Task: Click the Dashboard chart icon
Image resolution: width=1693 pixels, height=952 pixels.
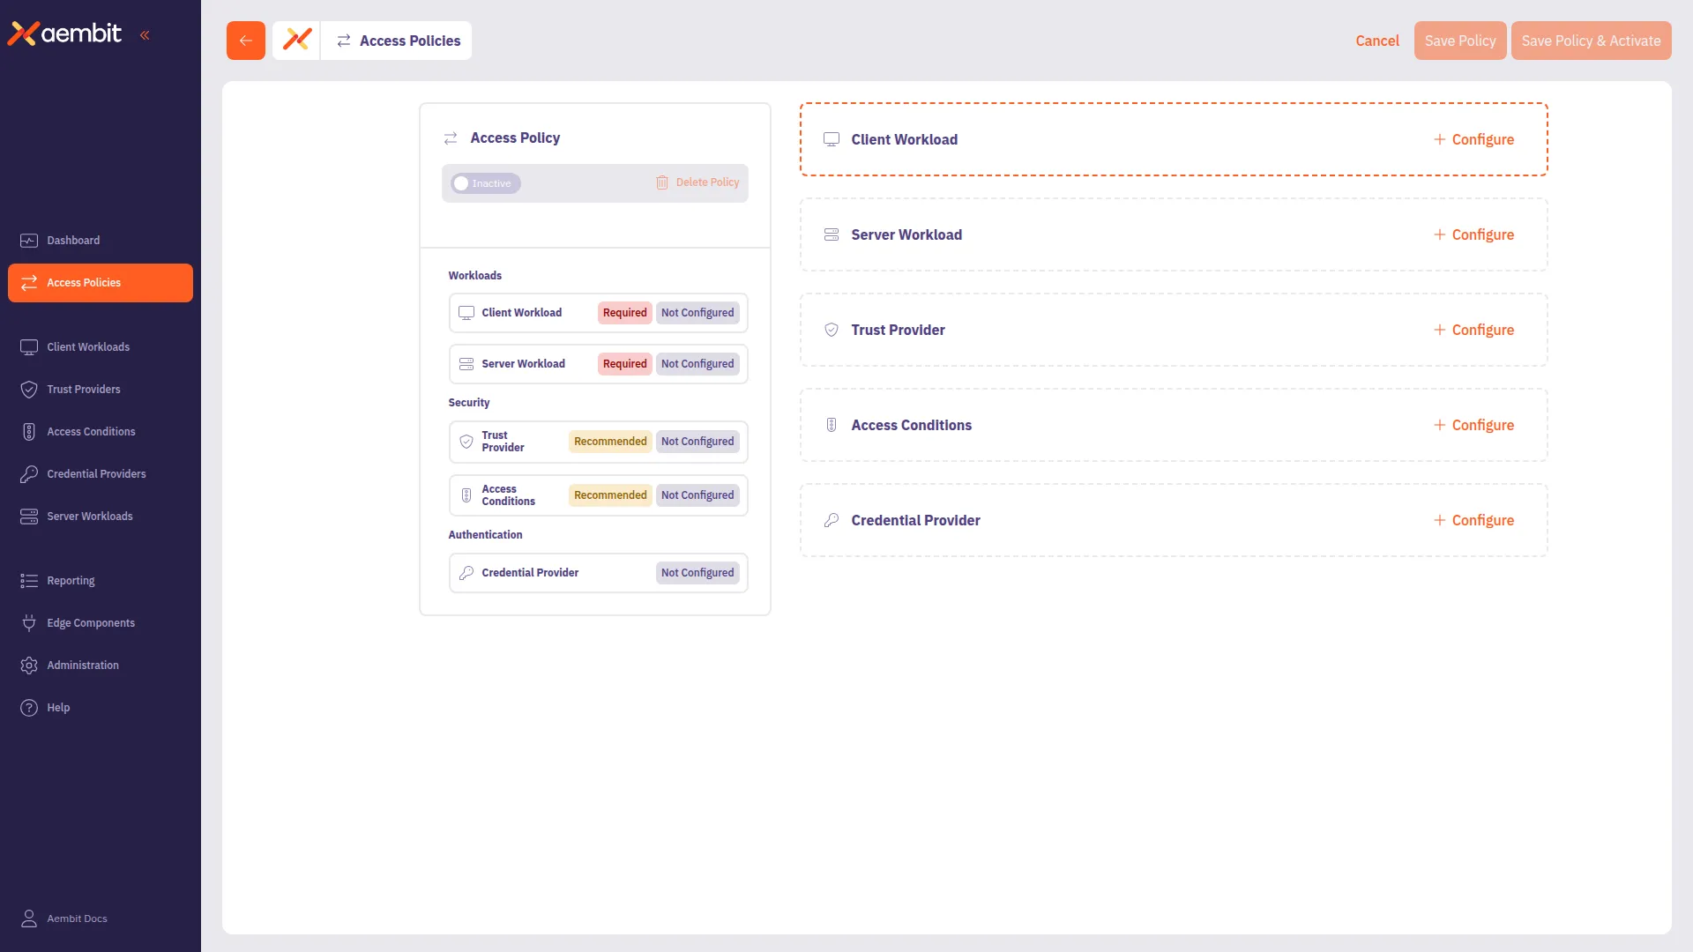Action: pyautogui.click(x=29, y=241)
